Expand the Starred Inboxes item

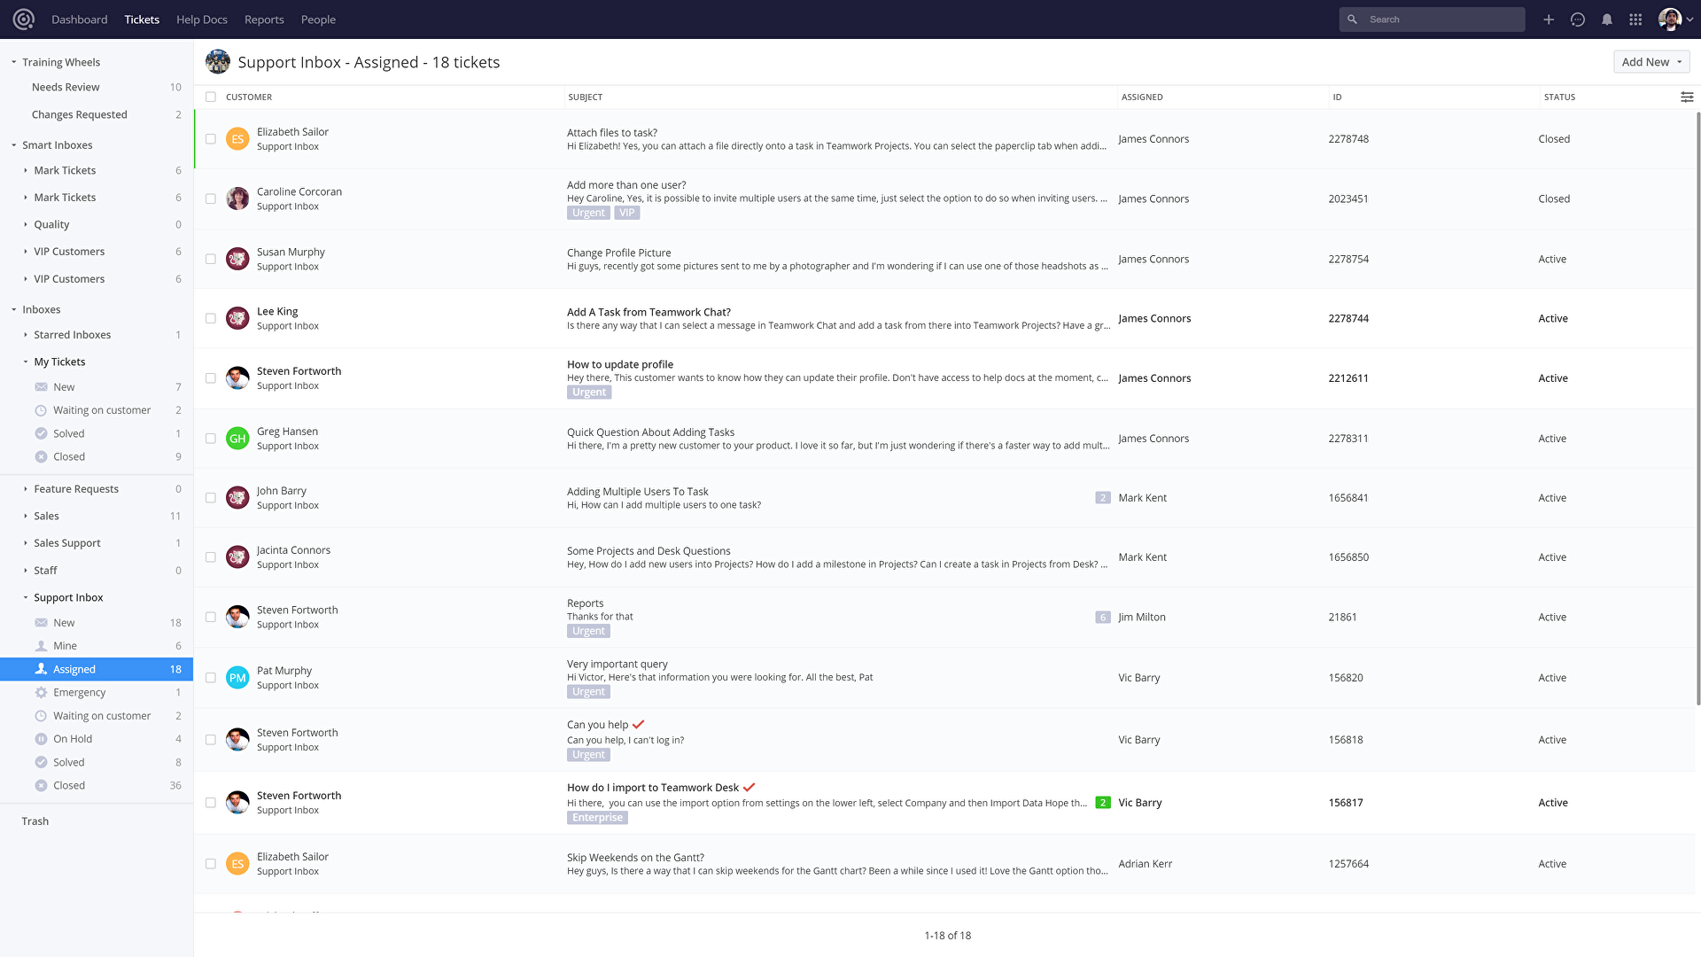(x=26, y=335)
